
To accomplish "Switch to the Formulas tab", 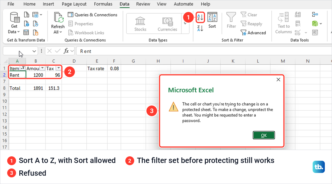I will tap(103, 4).
